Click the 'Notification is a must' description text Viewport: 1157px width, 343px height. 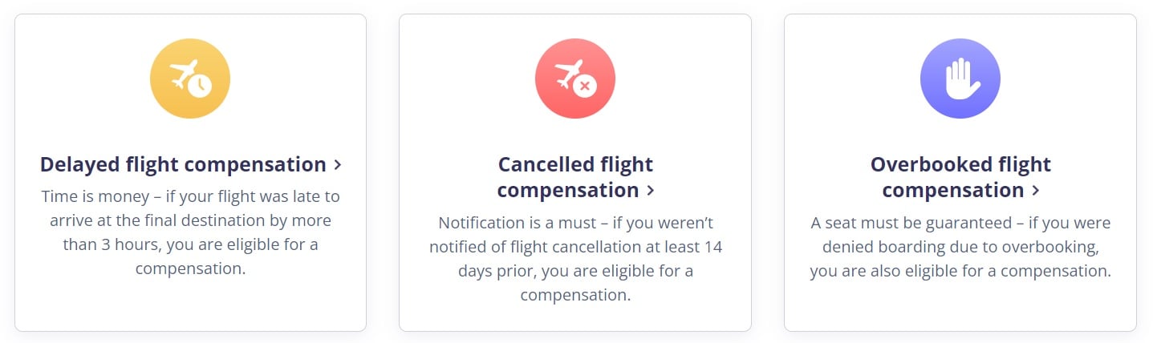[575, 258]
